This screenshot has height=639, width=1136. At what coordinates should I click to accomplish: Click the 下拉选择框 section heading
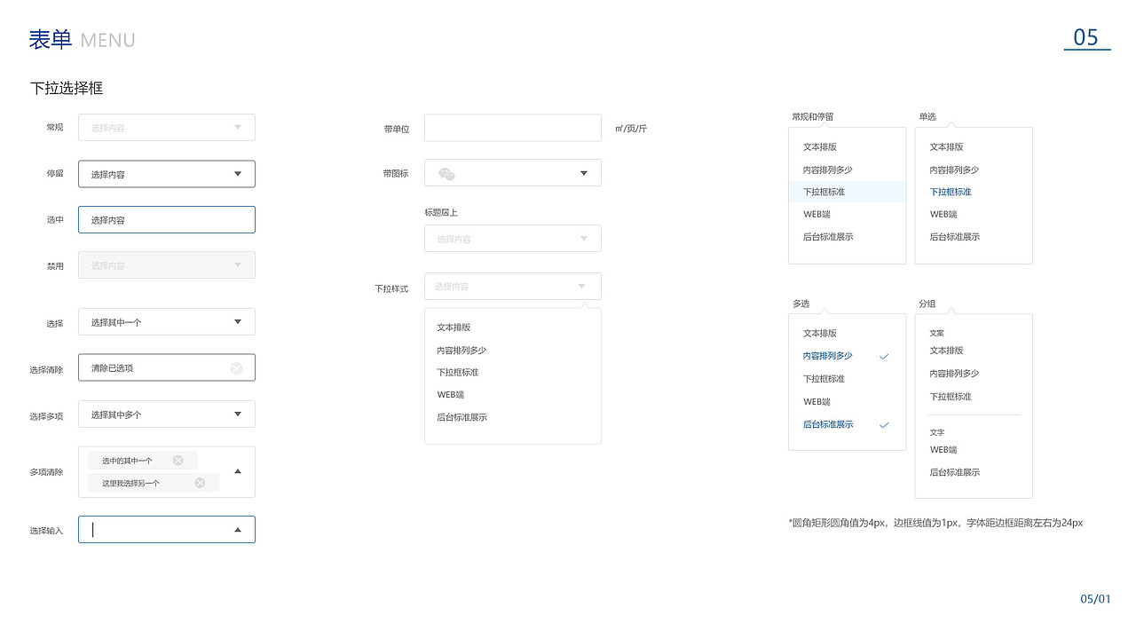tap(67, 89)
